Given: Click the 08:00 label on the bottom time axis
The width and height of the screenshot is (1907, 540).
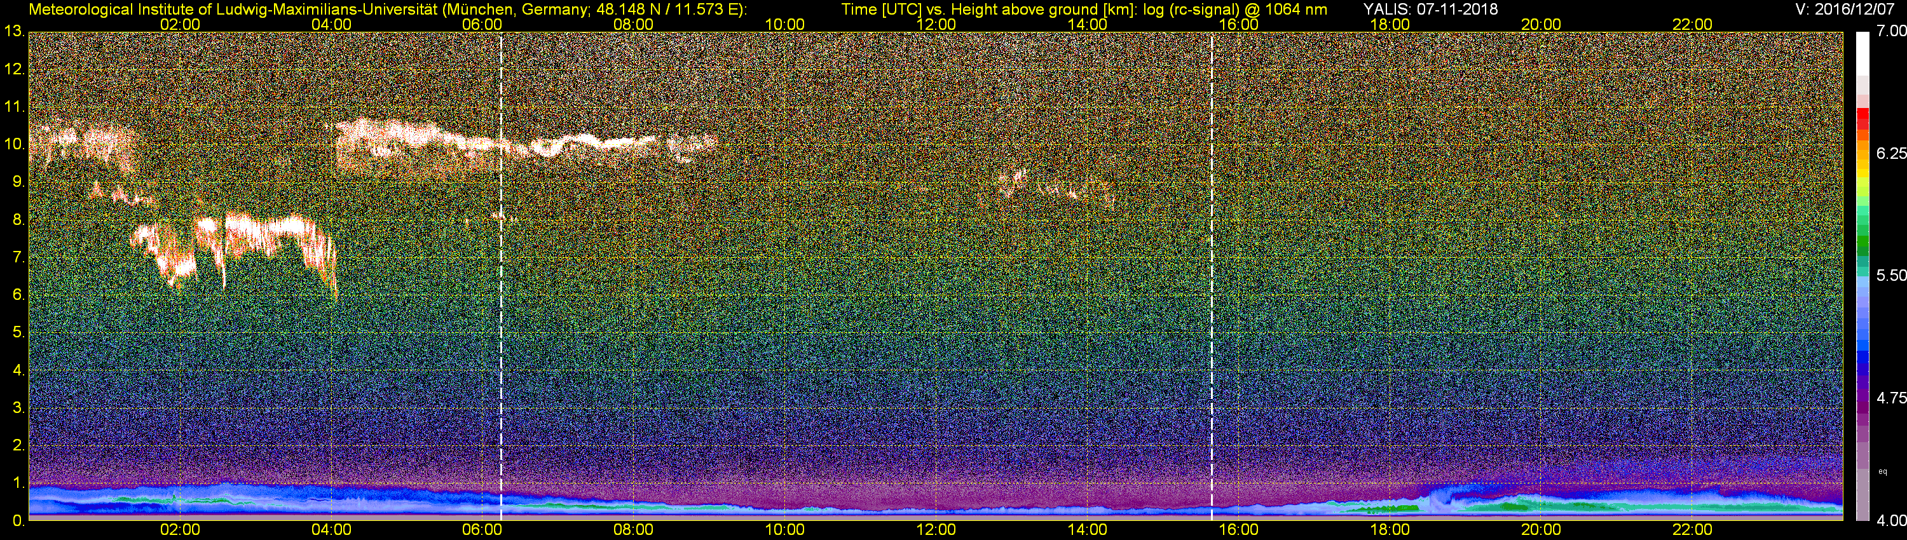Looking at the screenshot, I should coord(634,530).
